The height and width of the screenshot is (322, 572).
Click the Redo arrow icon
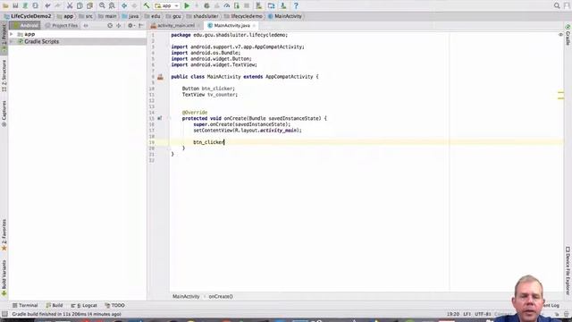coord(57,6)
